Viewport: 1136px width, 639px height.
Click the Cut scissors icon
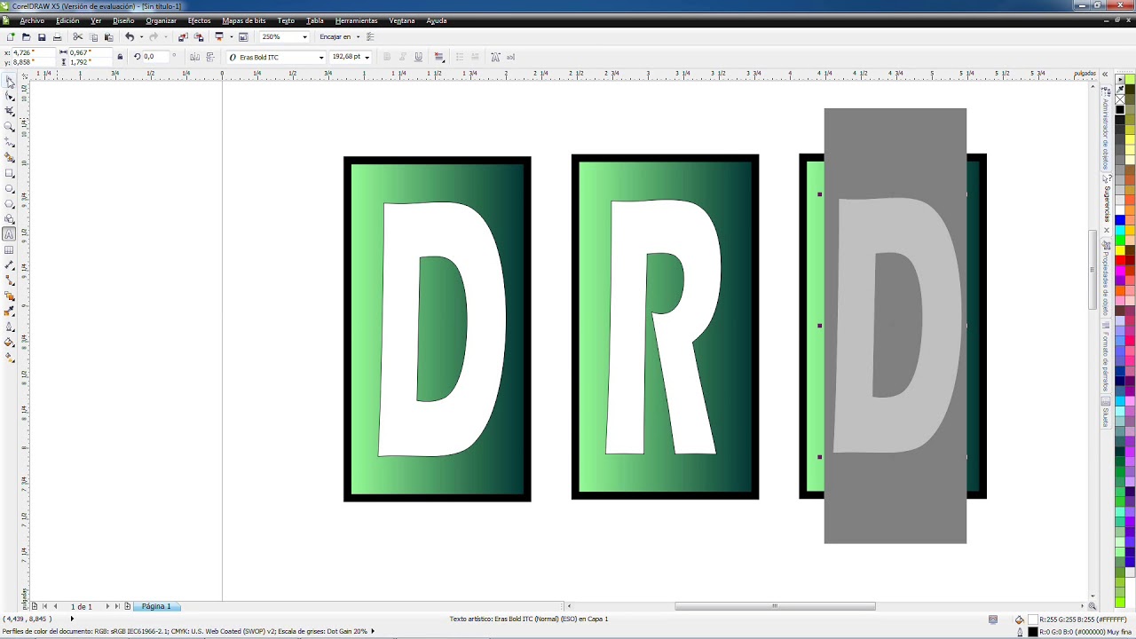(x=78, y=37)
